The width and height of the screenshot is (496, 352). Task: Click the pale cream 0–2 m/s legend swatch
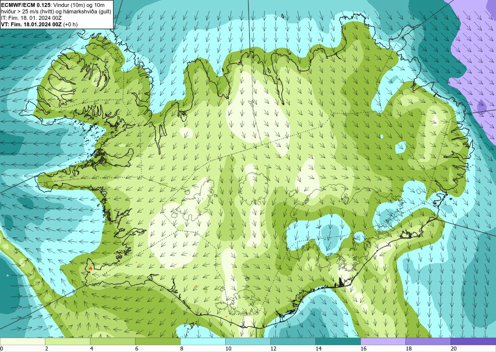[x=22, y=342]
